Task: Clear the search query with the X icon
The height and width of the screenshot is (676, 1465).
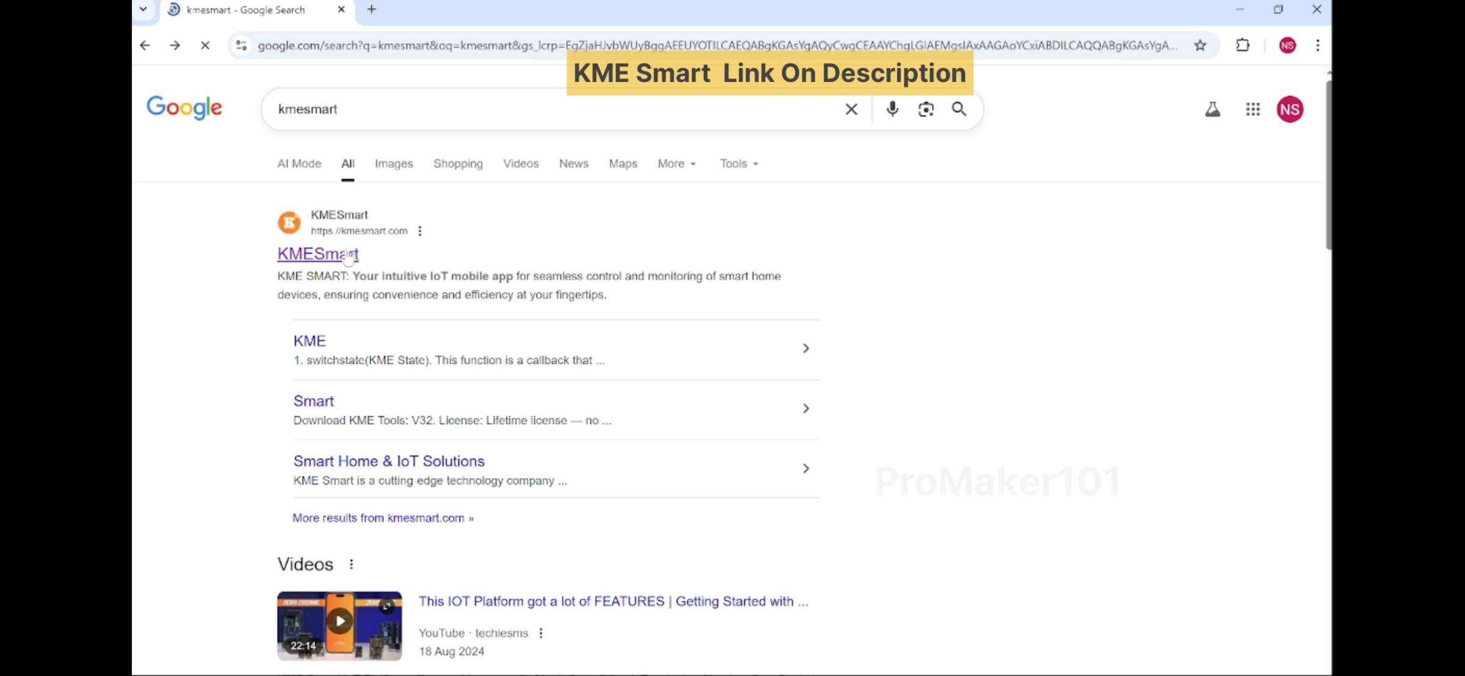Action: pos(851,109)
